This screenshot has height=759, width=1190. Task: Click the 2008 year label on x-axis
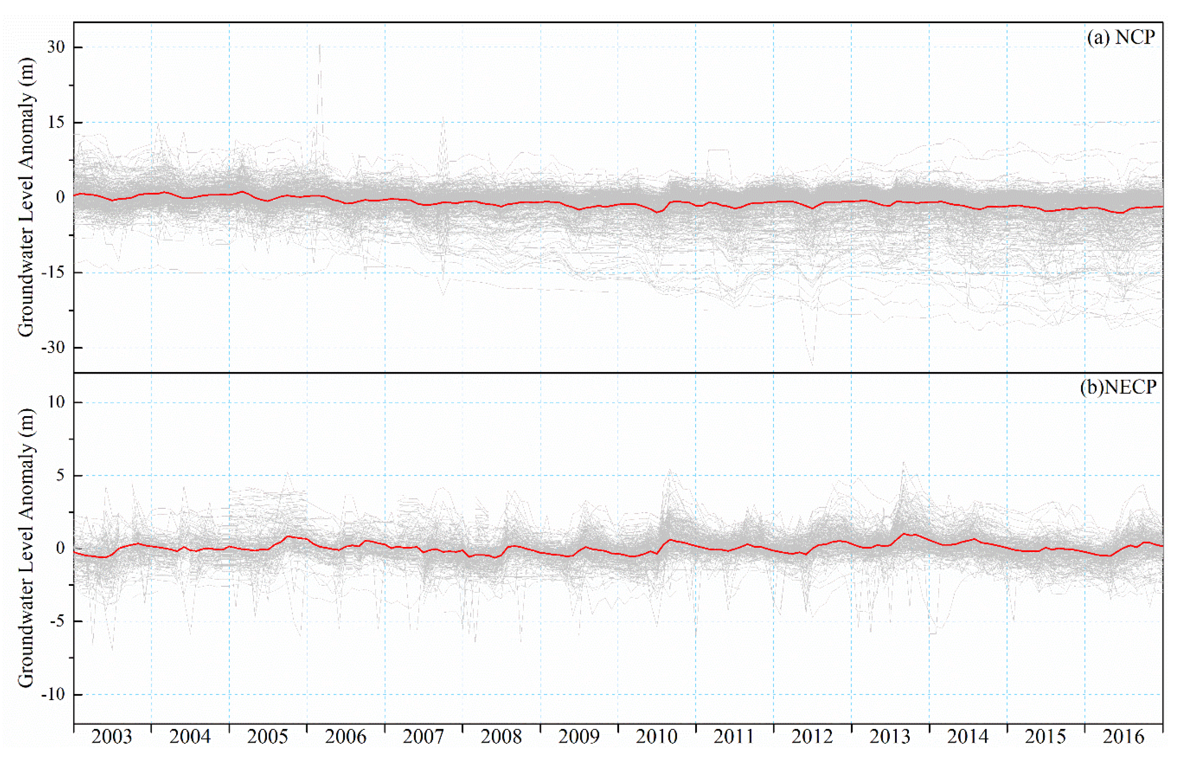[501, 737]
